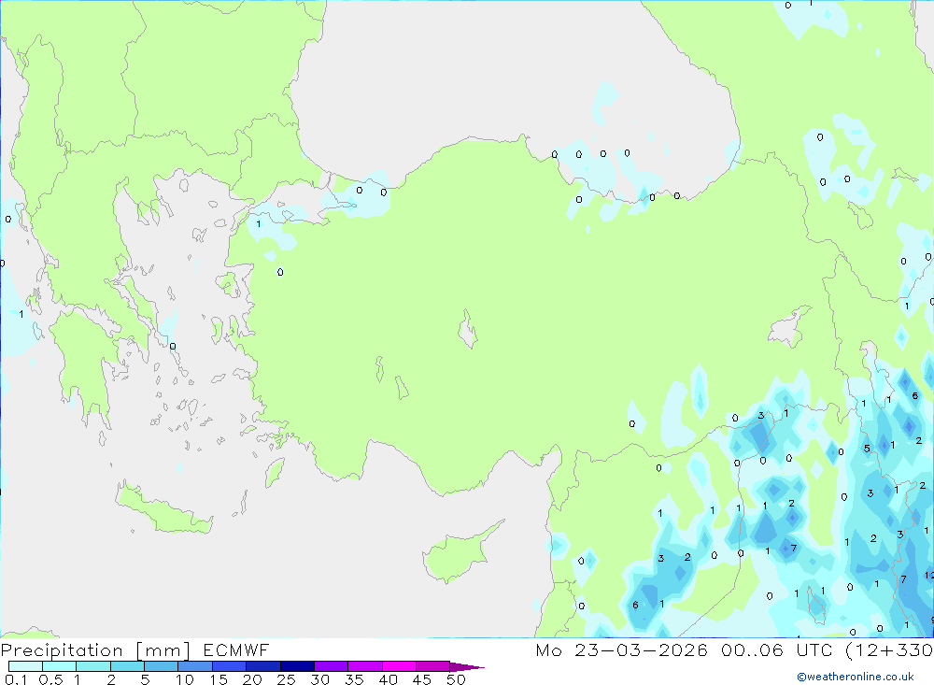
Task: Pick the 15–20 mm royal blue legend swatch
Action: tap(229, 666)
